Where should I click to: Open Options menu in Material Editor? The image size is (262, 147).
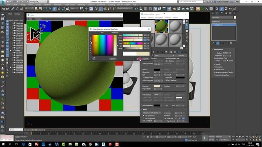coord(168,18)
